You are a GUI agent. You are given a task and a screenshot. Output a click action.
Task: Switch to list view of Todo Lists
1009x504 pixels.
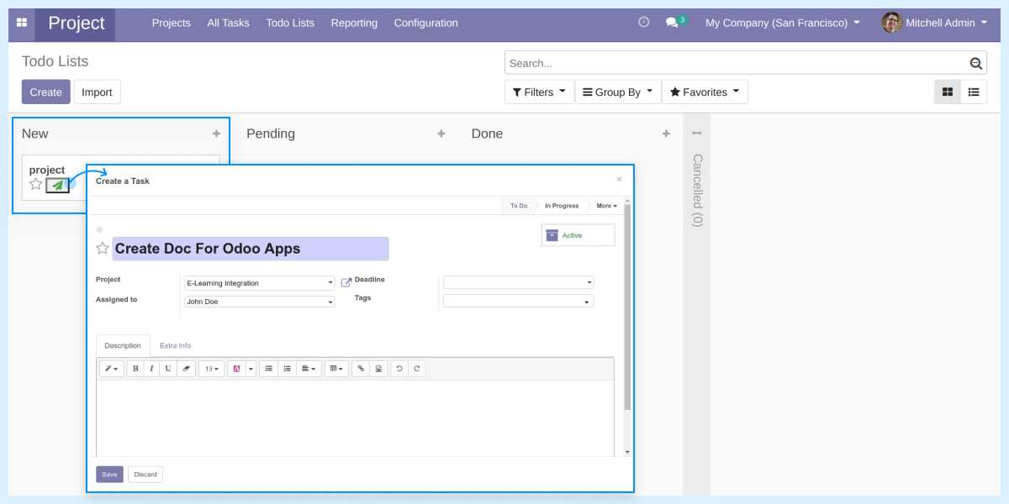click(974, 92)
